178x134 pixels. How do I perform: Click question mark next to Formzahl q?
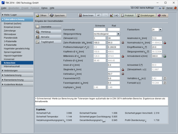point(165,82)
